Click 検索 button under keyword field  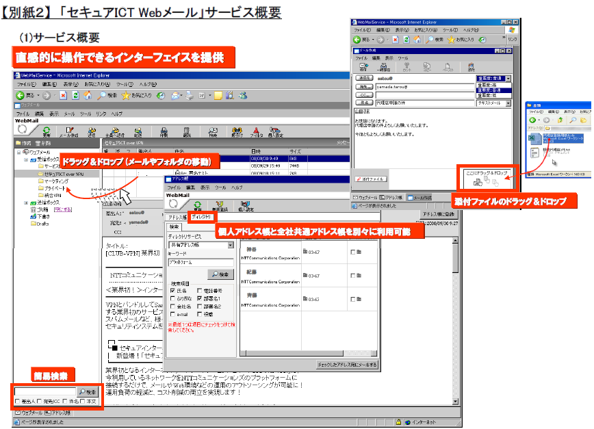[220, 274]
